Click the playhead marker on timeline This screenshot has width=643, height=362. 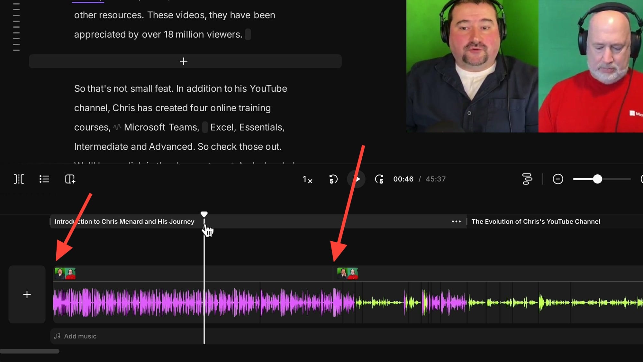pyautogui.click(x=204, y=214)
